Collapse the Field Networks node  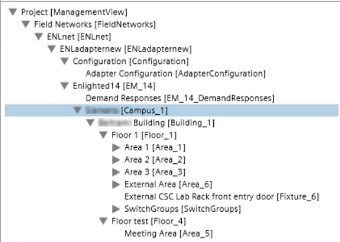[26, 25]
